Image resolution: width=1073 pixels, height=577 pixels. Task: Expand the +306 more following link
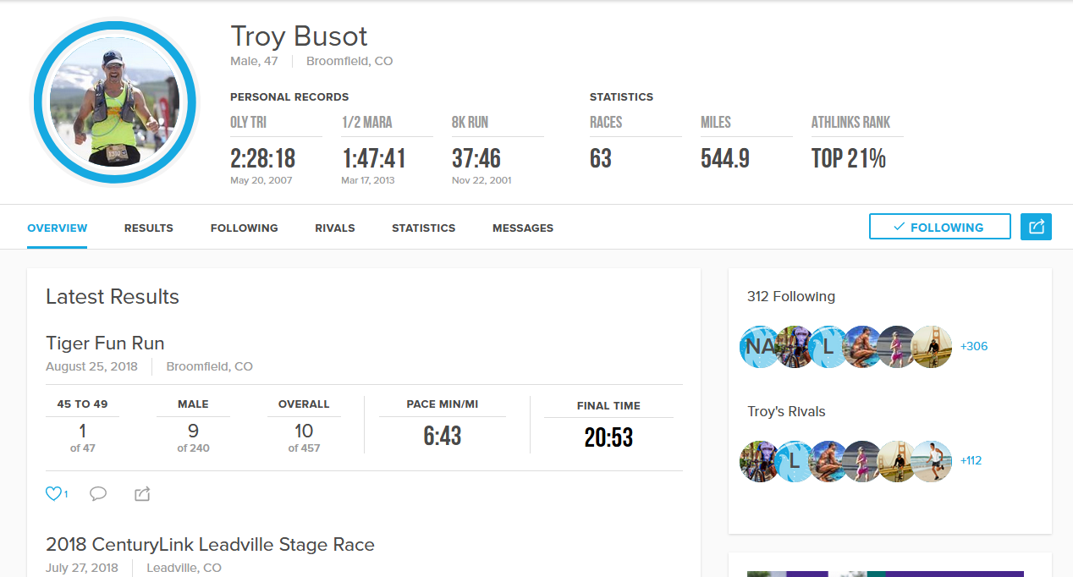pyautogui.click(x=974, y=347)
